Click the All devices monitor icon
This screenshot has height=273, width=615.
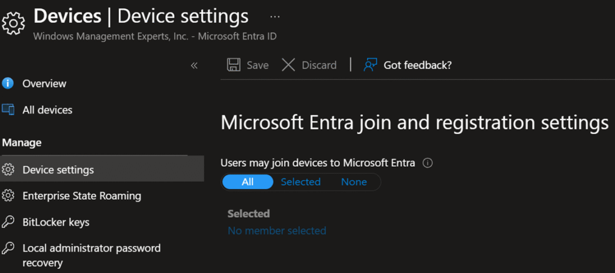pyautogui.click(x=8, y=110)
